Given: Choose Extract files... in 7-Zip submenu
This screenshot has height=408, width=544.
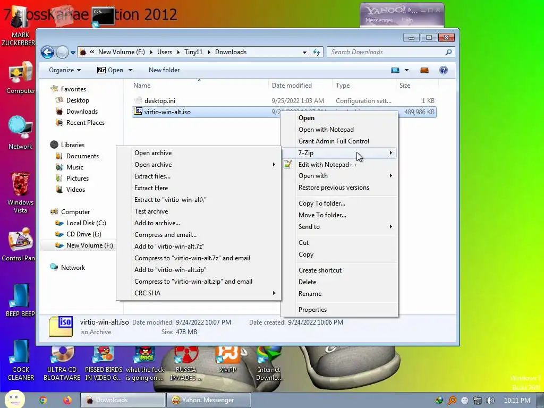Looking at the screenshot, I should (199, 176).
